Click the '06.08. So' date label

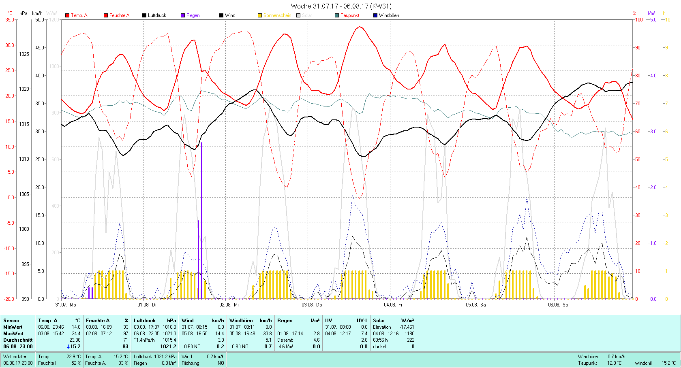558,304
